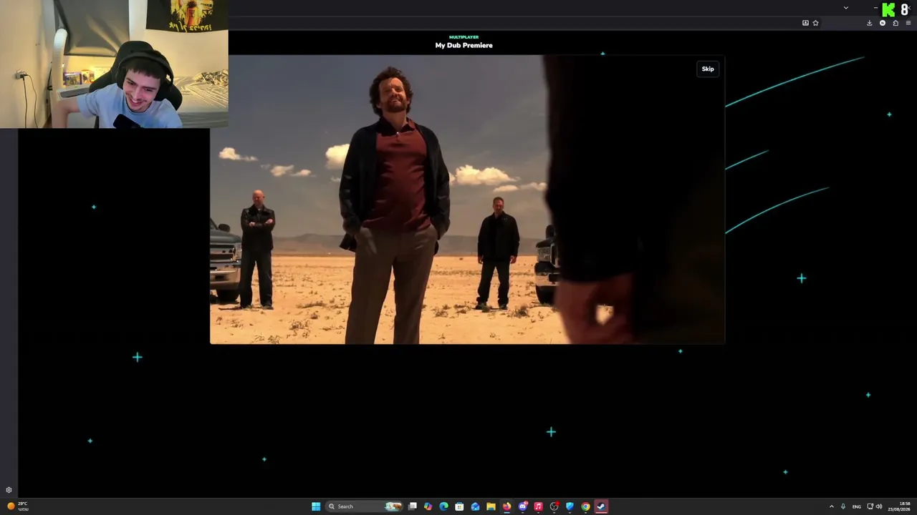Open Microsoft Store from the taskbar
917x515 pixels.
click(459, 506)
